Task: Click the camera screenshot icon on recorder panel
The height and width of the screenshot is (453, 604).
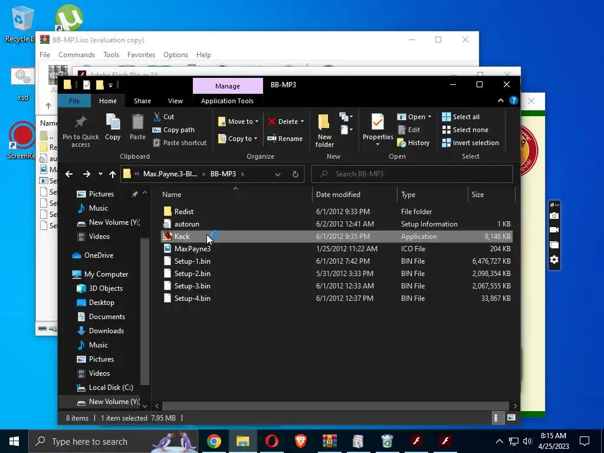Action: tap(554, 216)
